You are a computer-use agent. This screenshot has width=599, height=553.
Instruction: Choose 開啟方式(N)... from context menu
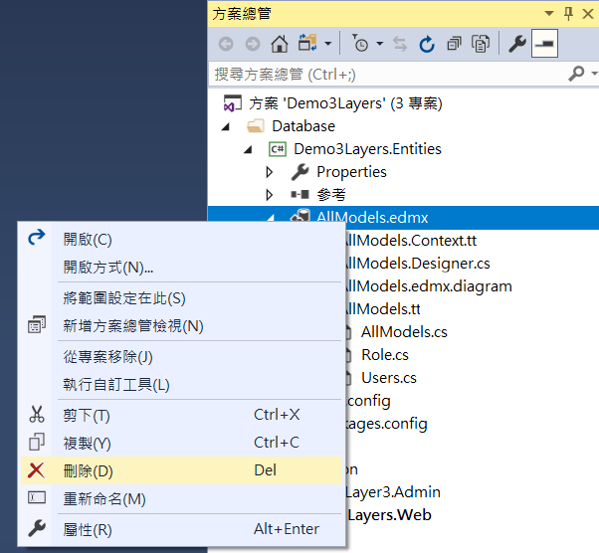[x=108, y=267]
